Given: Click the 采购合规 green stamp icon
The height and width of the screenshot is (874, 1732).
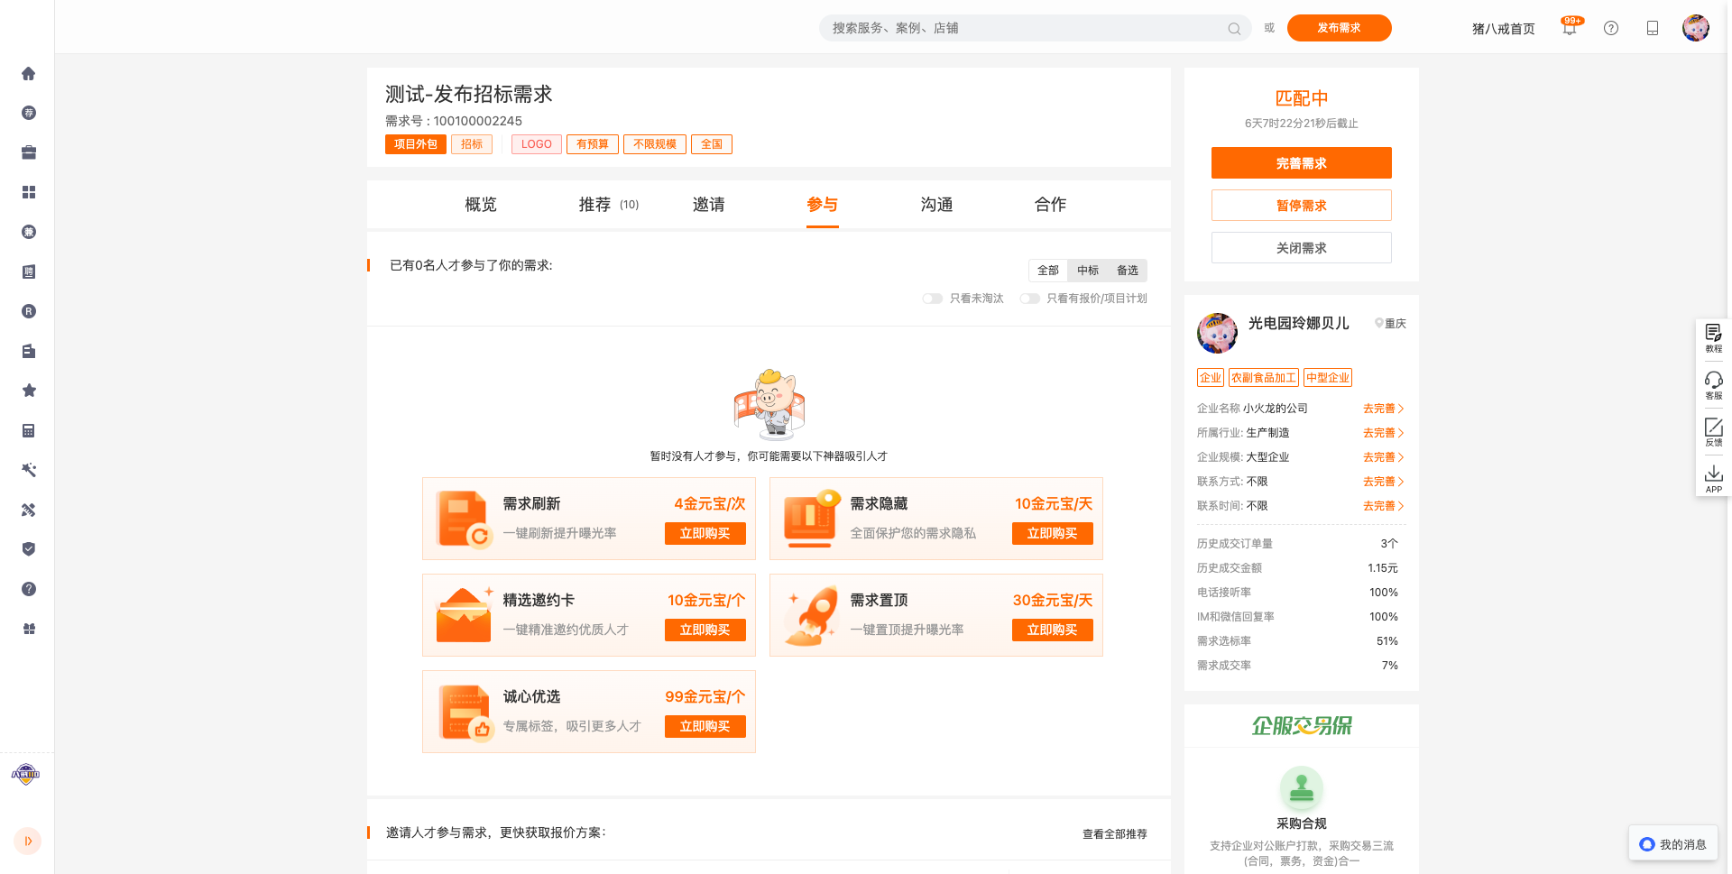Looking at the screenshot, I should [1302, 788].
